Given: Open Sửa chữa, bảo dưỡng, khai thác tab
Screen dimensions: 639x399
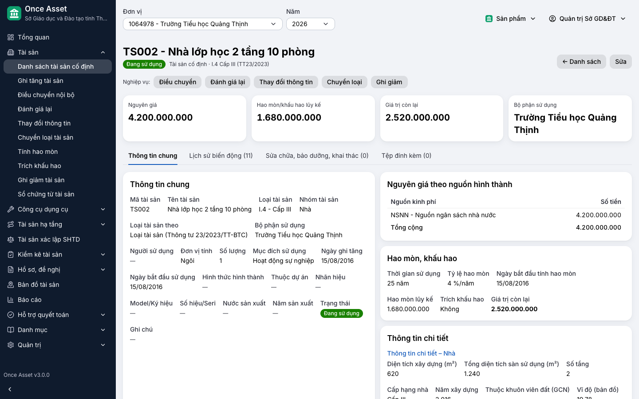Looking at the screenshot, I should pyautogui.click(x=317, y=156).
